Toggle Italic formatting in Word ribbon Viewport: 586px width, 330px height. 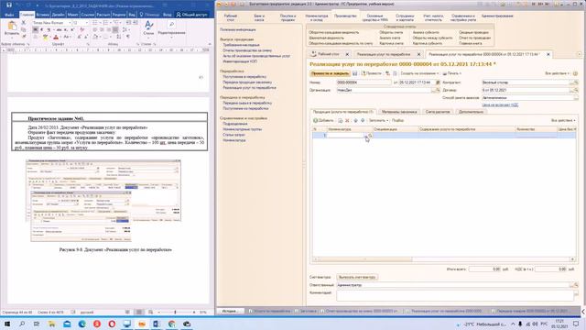(x=41, y=29)
